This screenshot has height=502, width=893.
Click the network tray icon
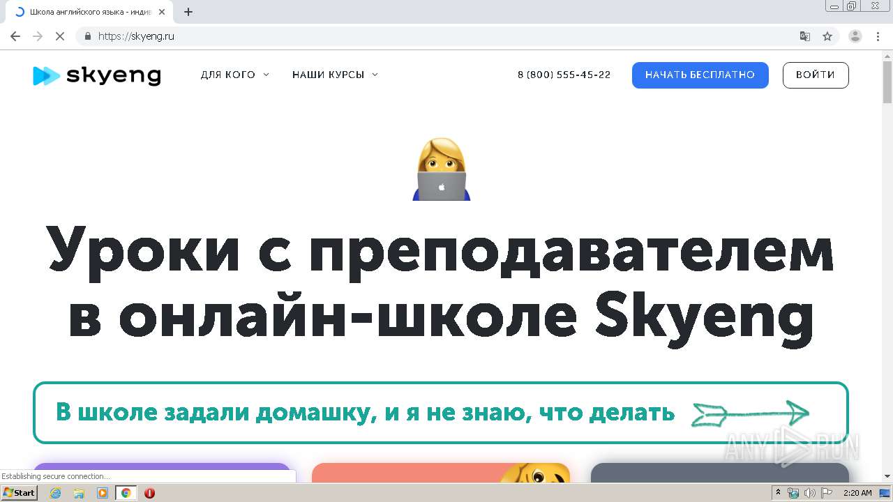pos(793,493)
